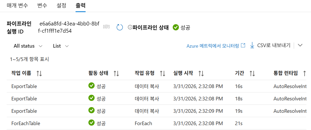The height and width of the screenshot is (130, 311).
Task: Sort by 작업 유형 column arrows
Action: (162, 73)
